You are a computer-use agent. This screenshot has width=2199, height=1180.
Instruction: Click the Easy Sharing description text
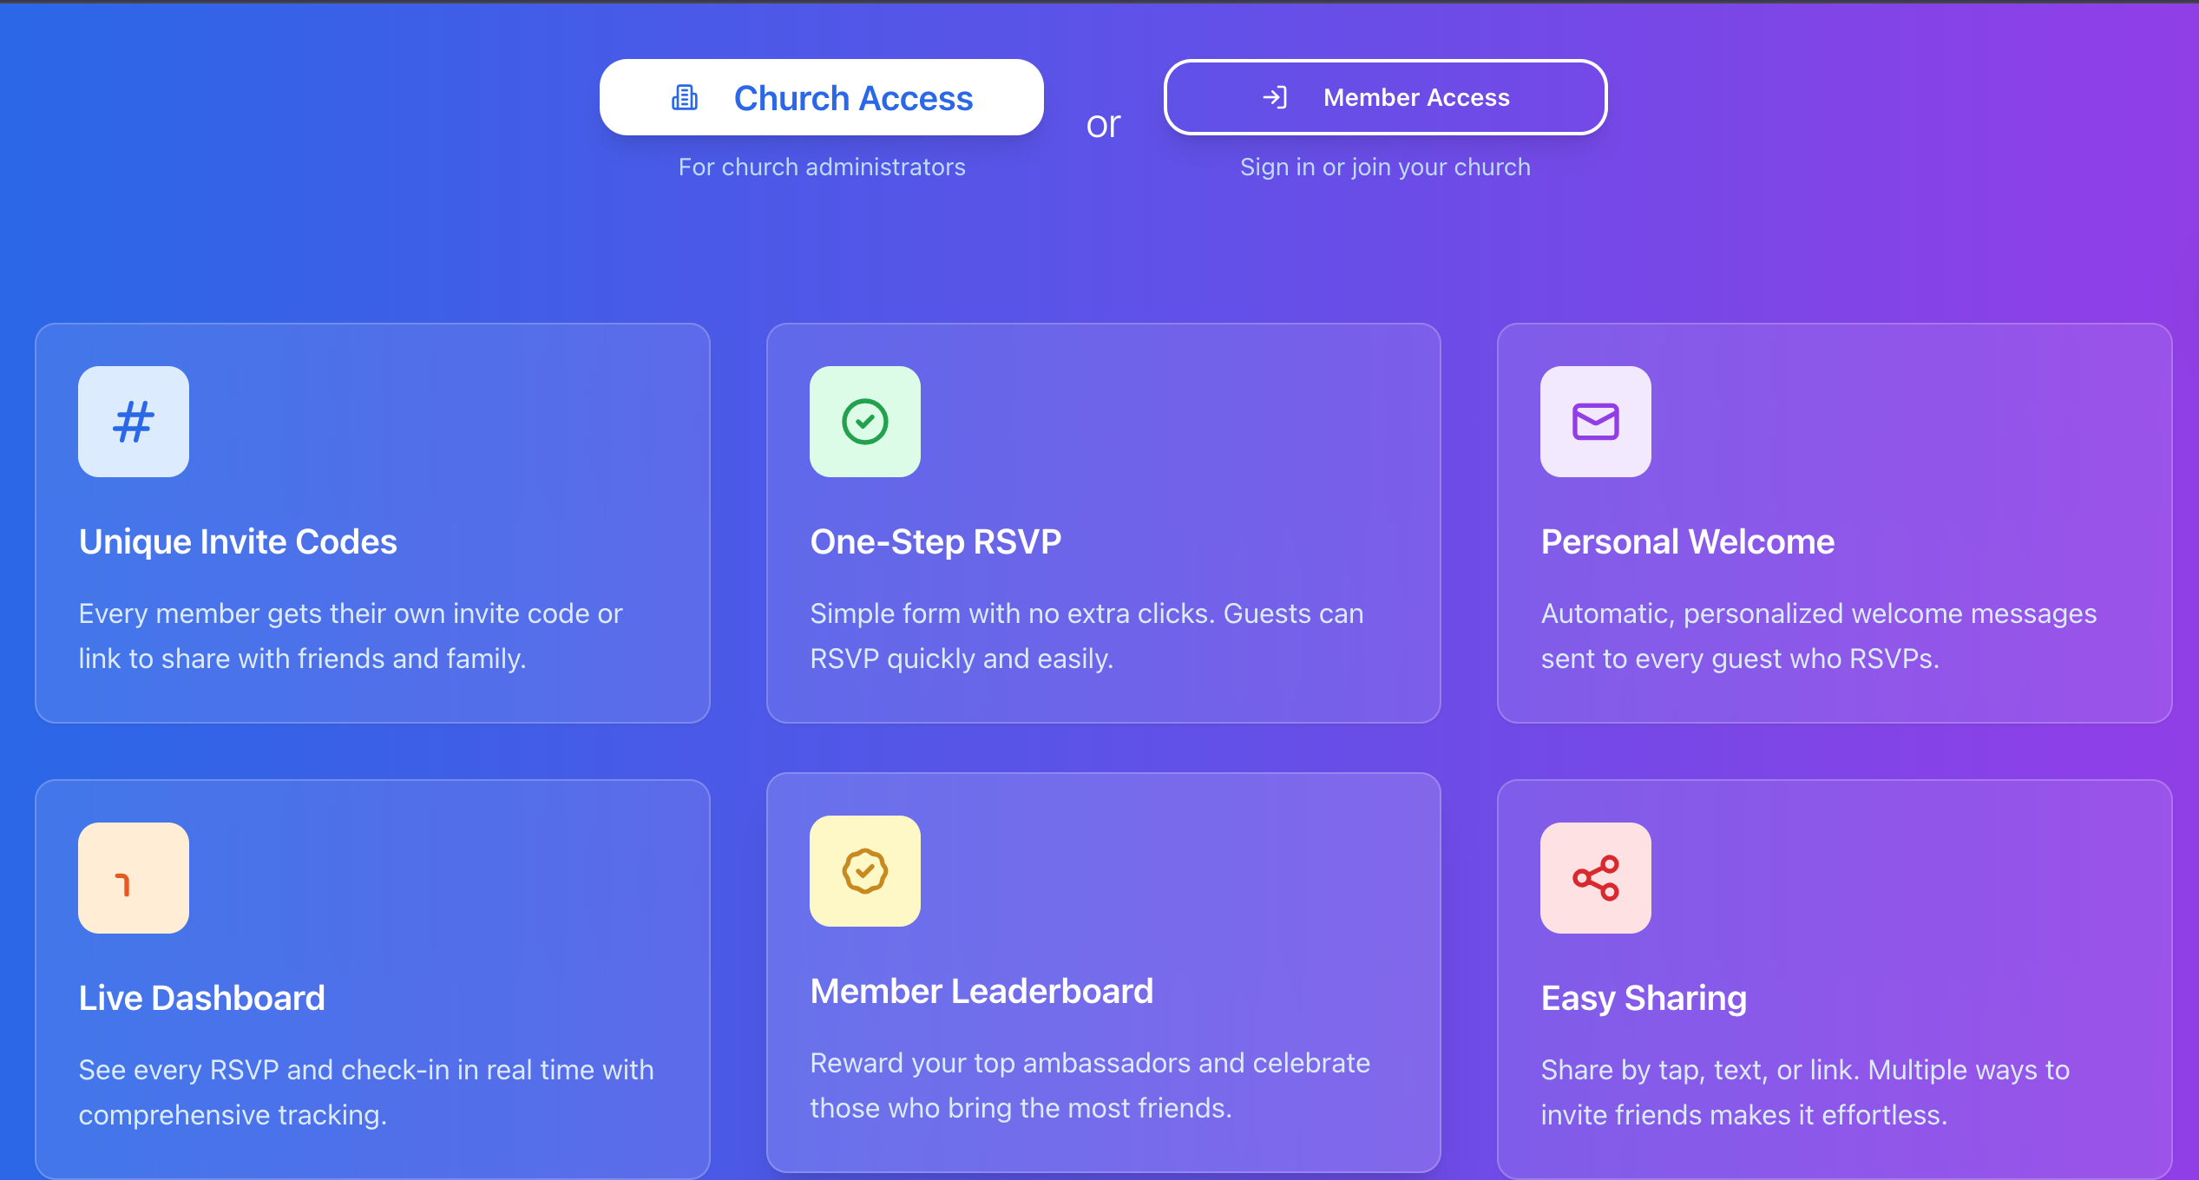click(x=1805, y=1092)
